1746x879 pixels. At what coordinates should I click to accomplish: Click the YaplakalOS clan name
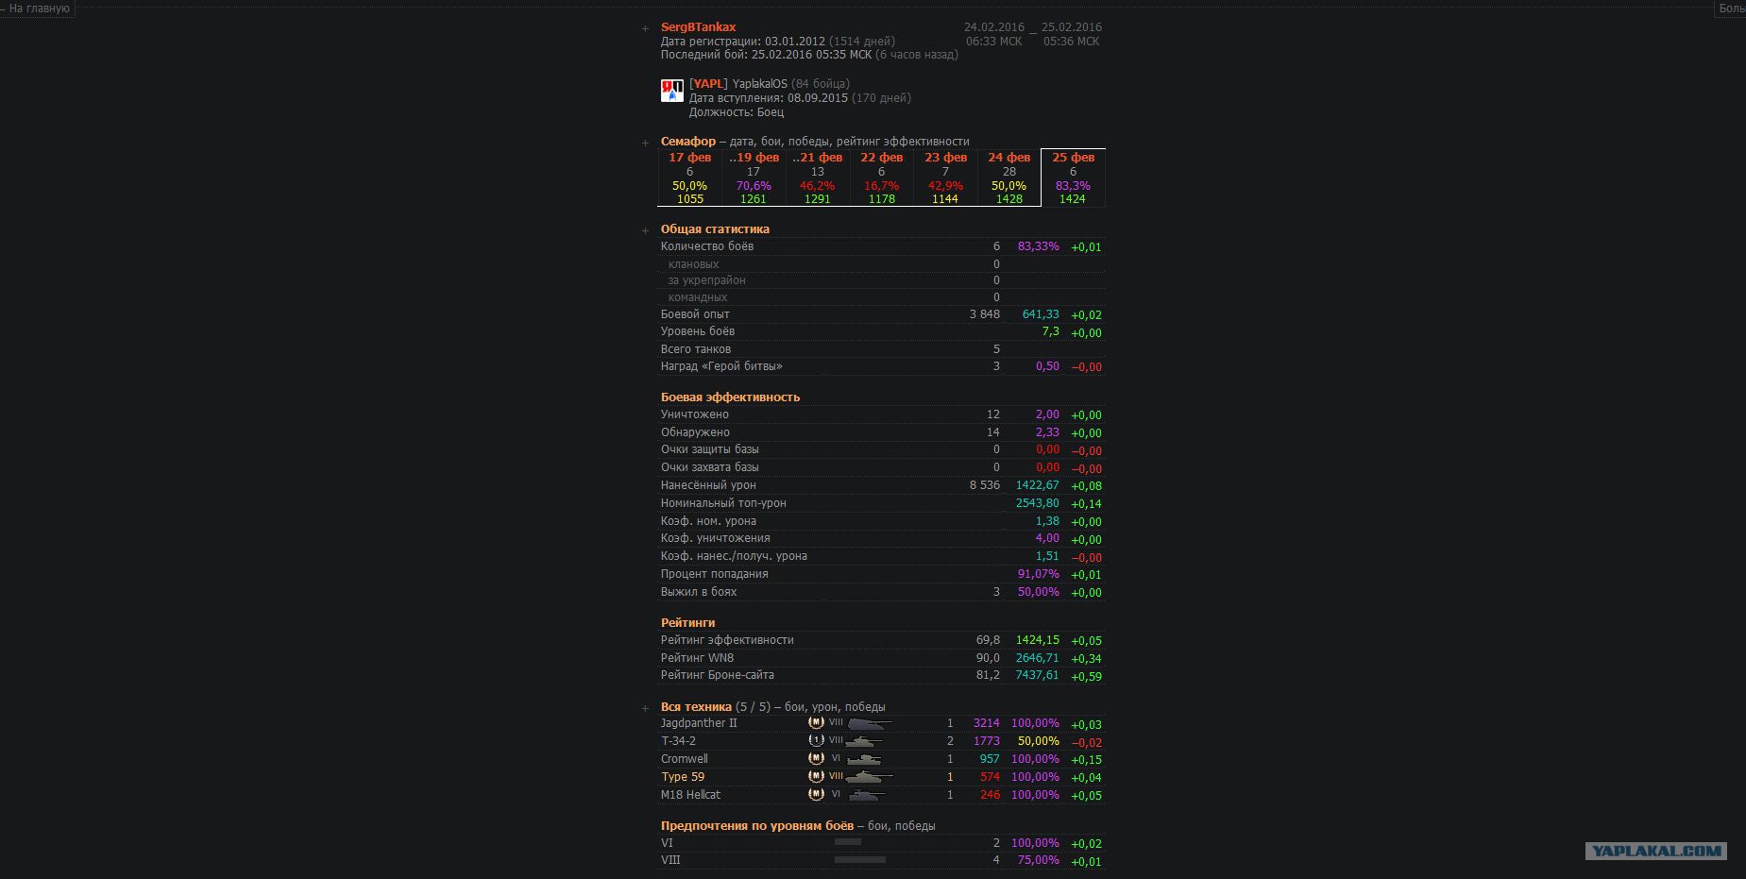pos(760,84)
